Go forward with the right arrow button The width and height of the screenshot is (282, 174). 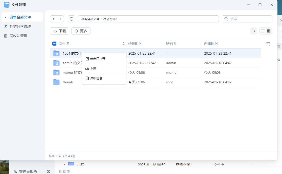pyautogui.click(x=60, y=19)
